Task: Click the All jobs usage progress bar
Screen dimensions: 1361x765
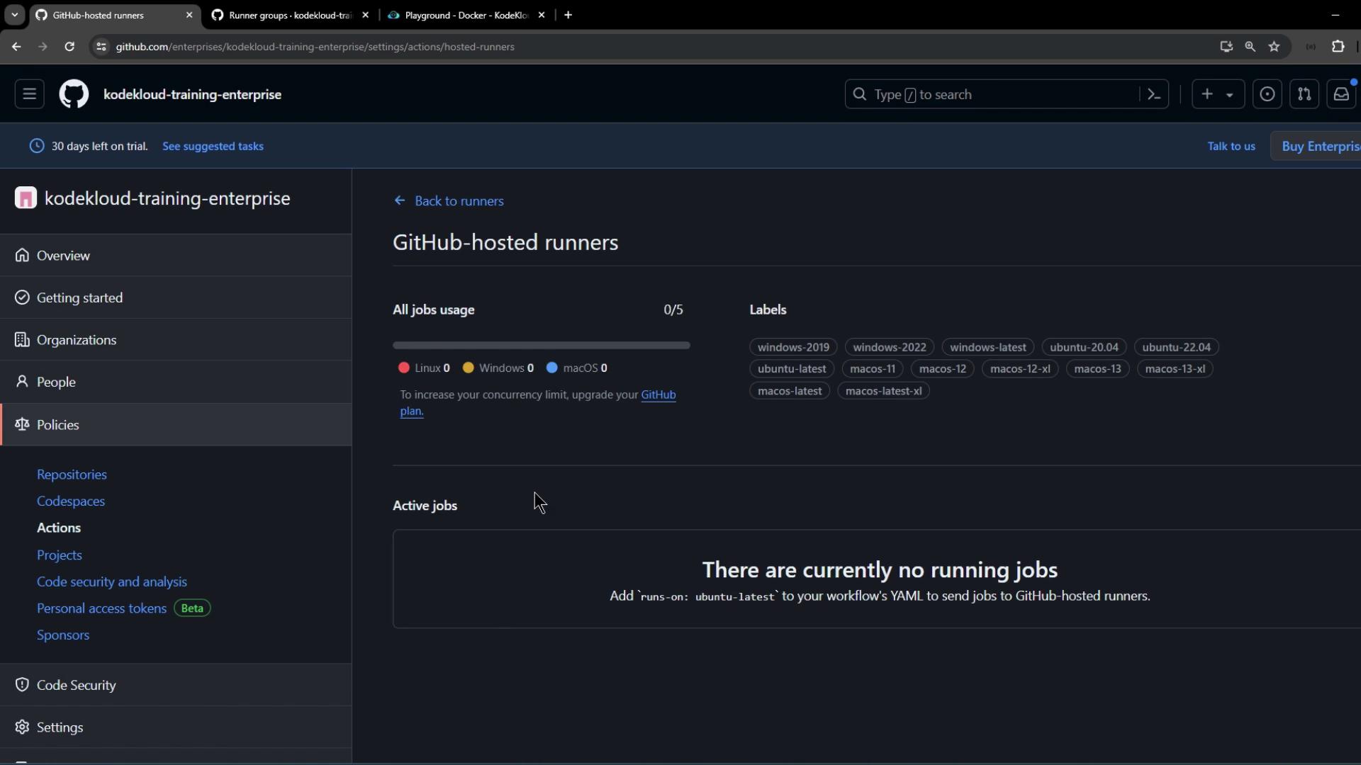Action: 541,345
